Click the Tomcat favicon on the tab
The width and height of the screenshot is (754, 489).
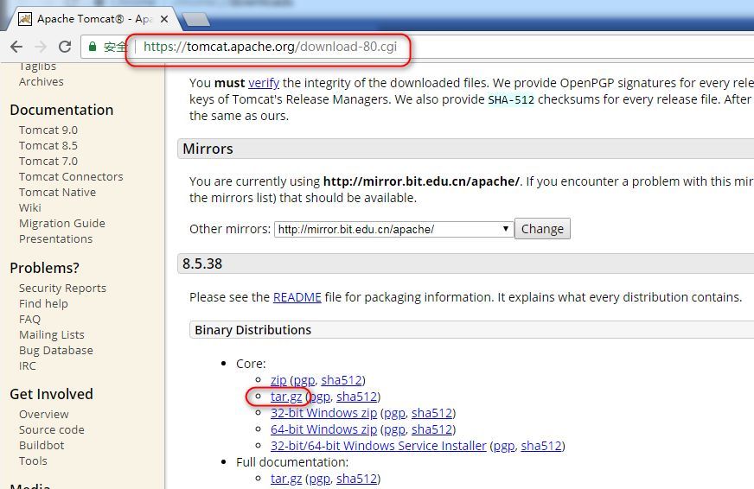pos(25,18)
